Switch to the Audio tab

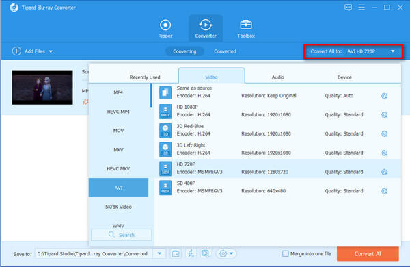pos(277,77)
